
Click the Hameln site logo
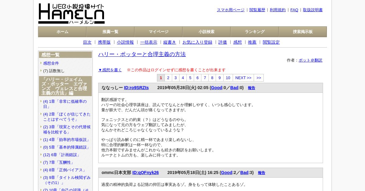coord(71,14)
